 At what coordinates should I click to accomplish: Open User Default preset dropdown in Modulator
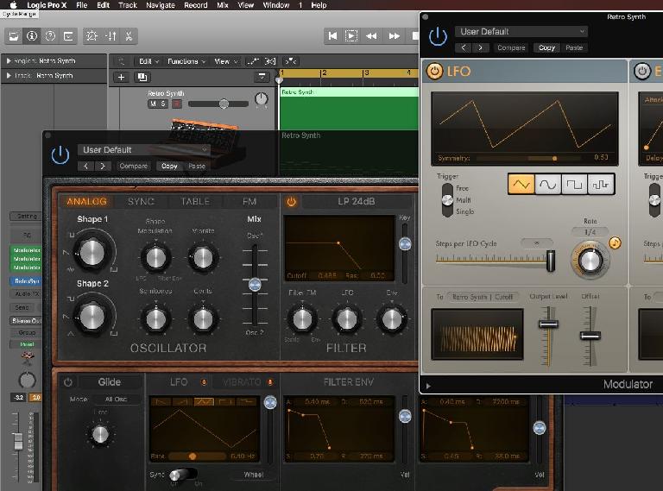(521, 32)
